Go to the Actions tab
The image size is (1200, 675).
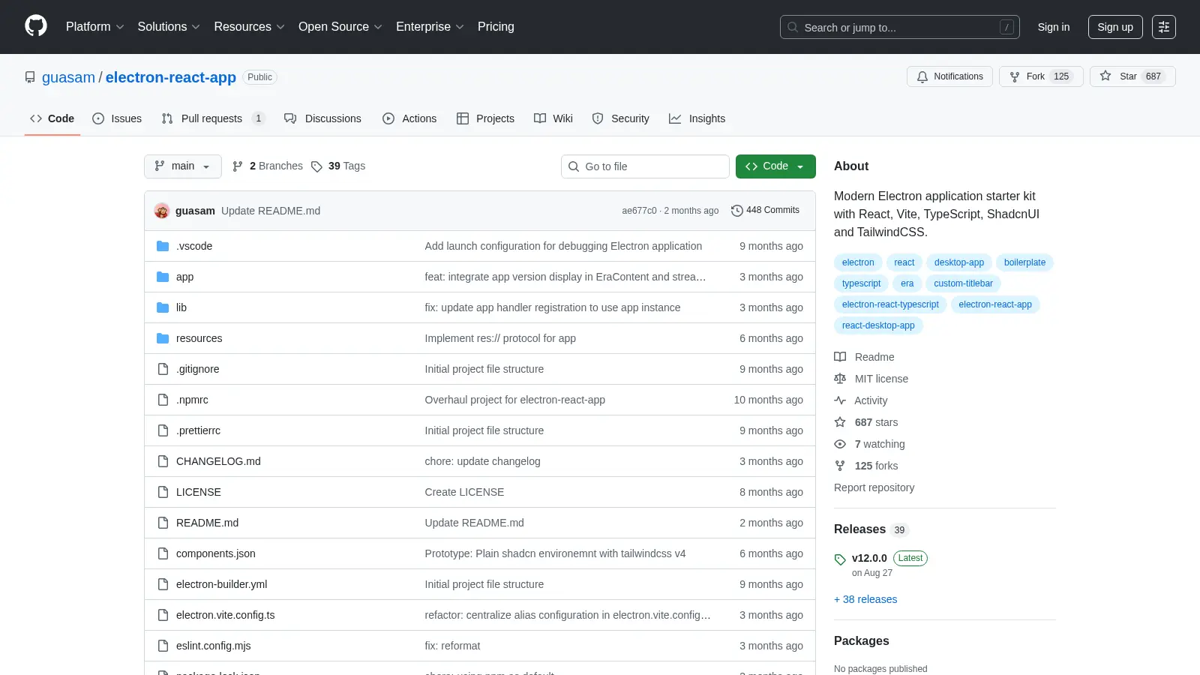[409, 118]
